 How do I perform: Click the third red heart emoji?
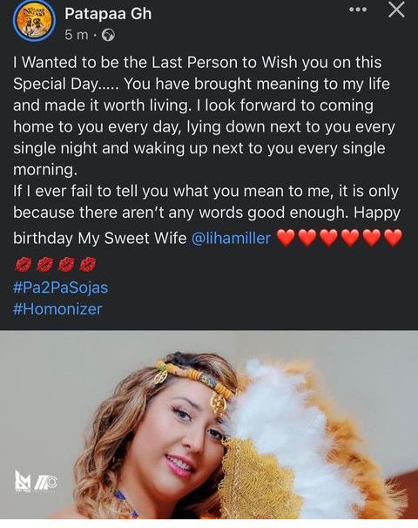(x=328, y=238)
